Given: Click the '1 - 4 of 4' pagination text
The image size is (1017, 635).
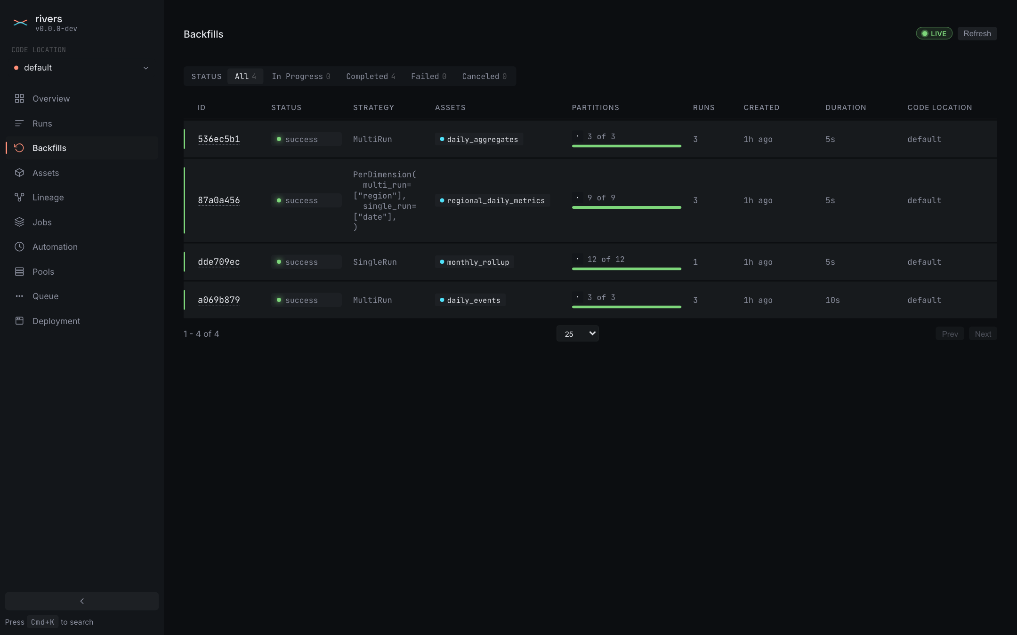Looking at the screenshot, I should tap(201, 334).
